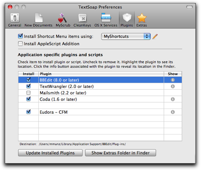Image resolution: width=201 pixels, height=170 pixels.
Task: Reveal BBEdit plugin with its info button
Action: [173, 80]
